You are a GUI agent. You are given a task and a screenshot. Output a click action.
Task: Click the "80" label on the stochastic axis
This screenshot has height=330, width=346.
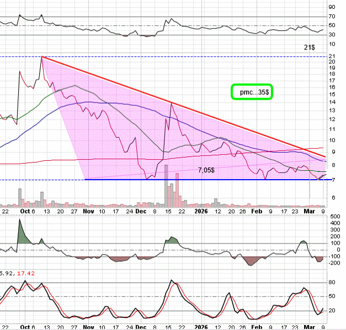(x=332, y=283)
